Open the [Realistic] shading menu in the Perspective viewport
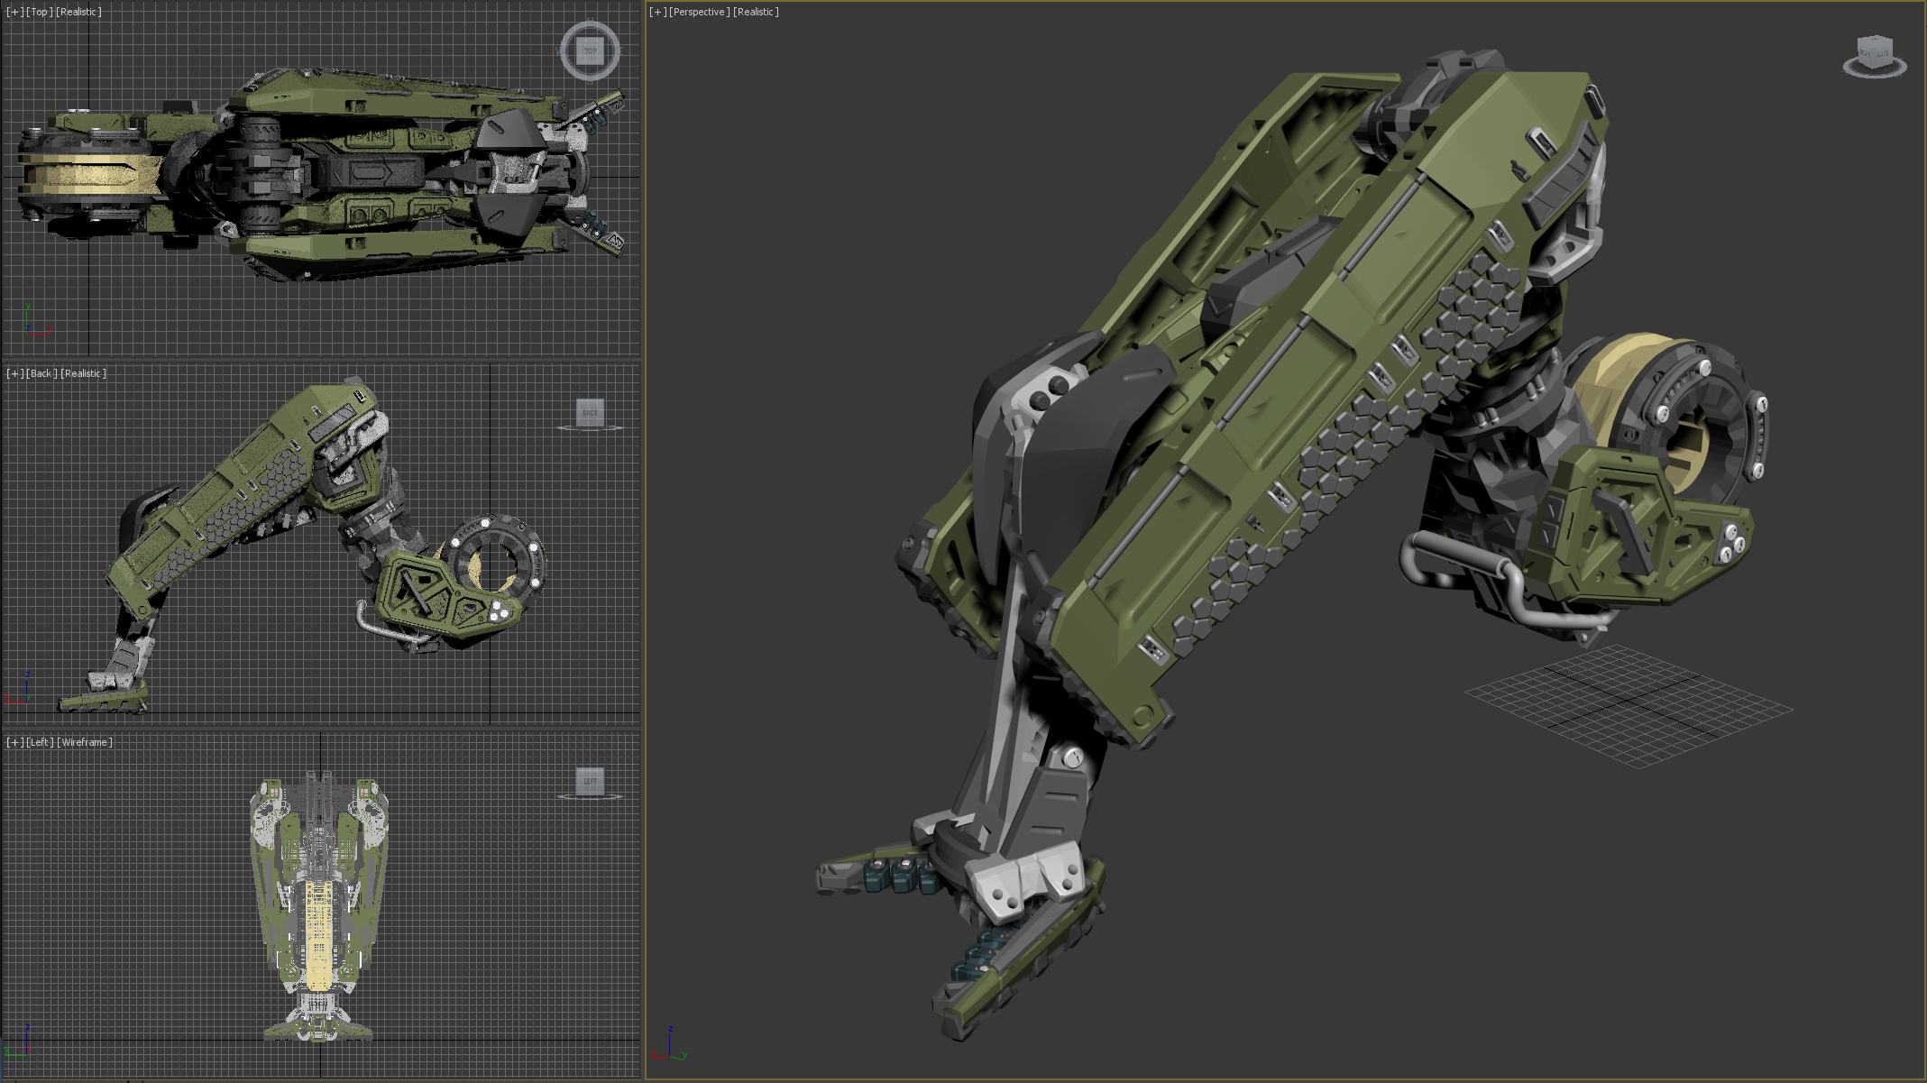The width and height of the screenshot is (1927, 1083). [x=756, y=12]
